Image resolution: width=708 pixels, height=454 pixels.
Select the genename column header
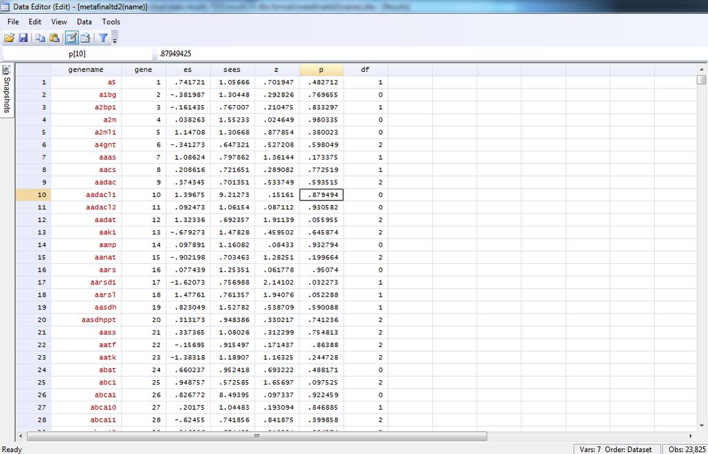click(86, 70)
